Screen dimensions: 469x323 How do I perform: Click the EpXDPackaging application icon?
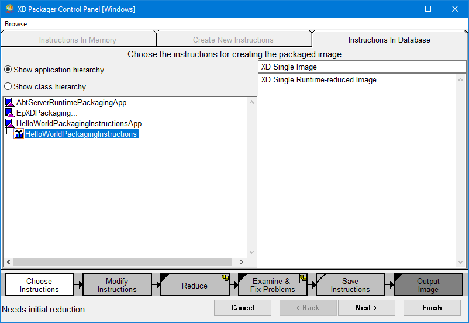pyautogui.click(x=9, y=113)
